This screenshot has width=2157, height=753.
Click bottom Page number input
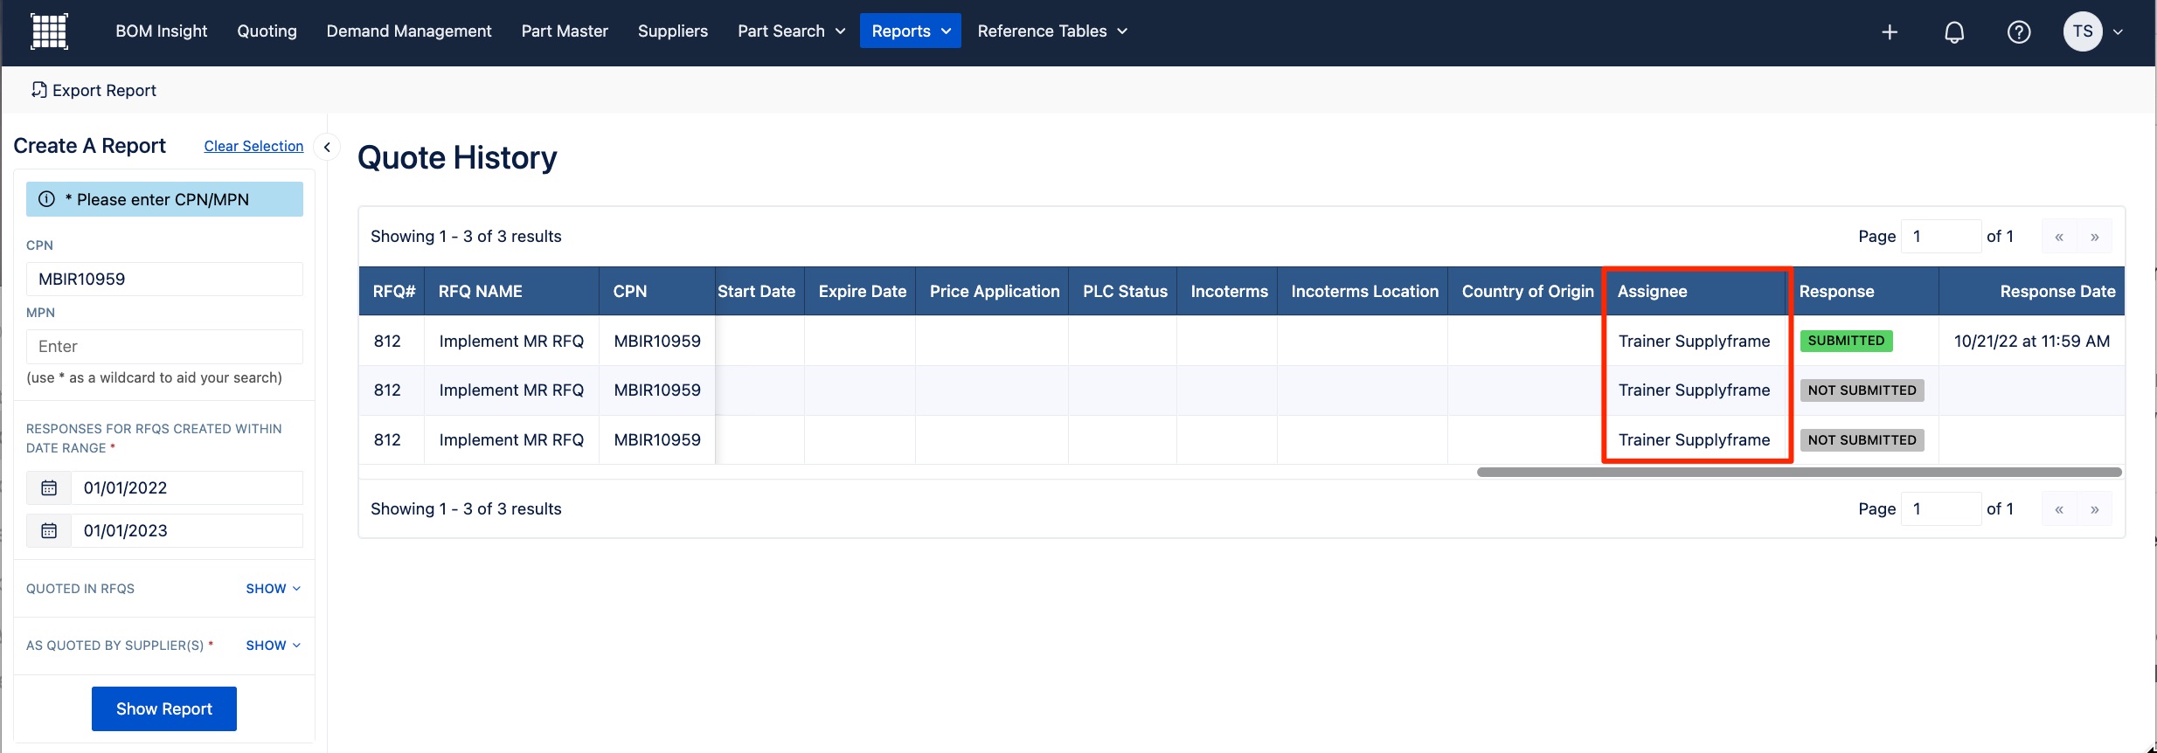(x=1941, y=509)
